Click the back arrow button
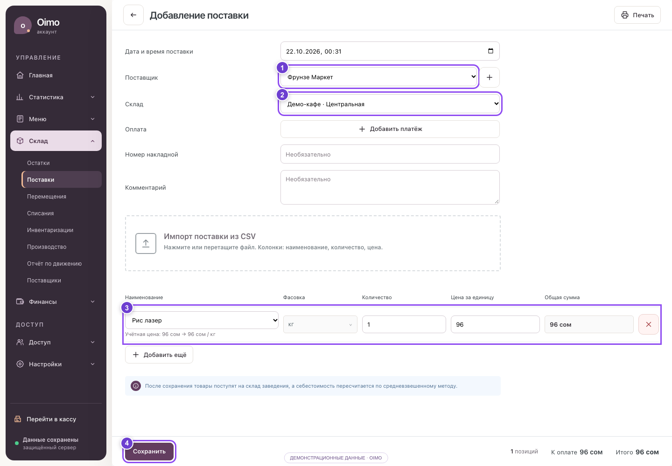Screen dimensions: 672x466 133,15
